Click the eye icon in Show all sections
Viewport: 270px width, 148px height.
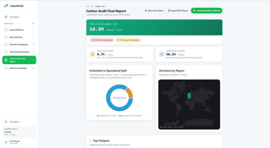tap(146, 11)
